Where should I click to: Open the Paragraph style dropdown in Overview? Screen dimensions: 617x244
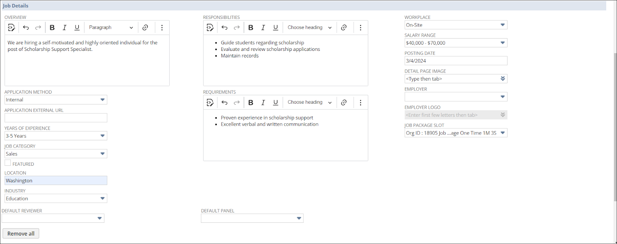click(111, 27)
